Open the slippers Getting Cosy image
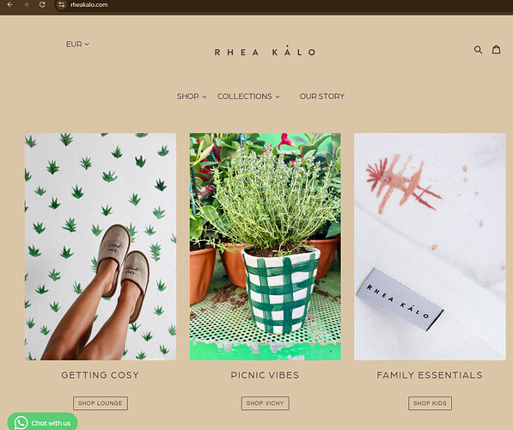 click(x=101, y=247)
